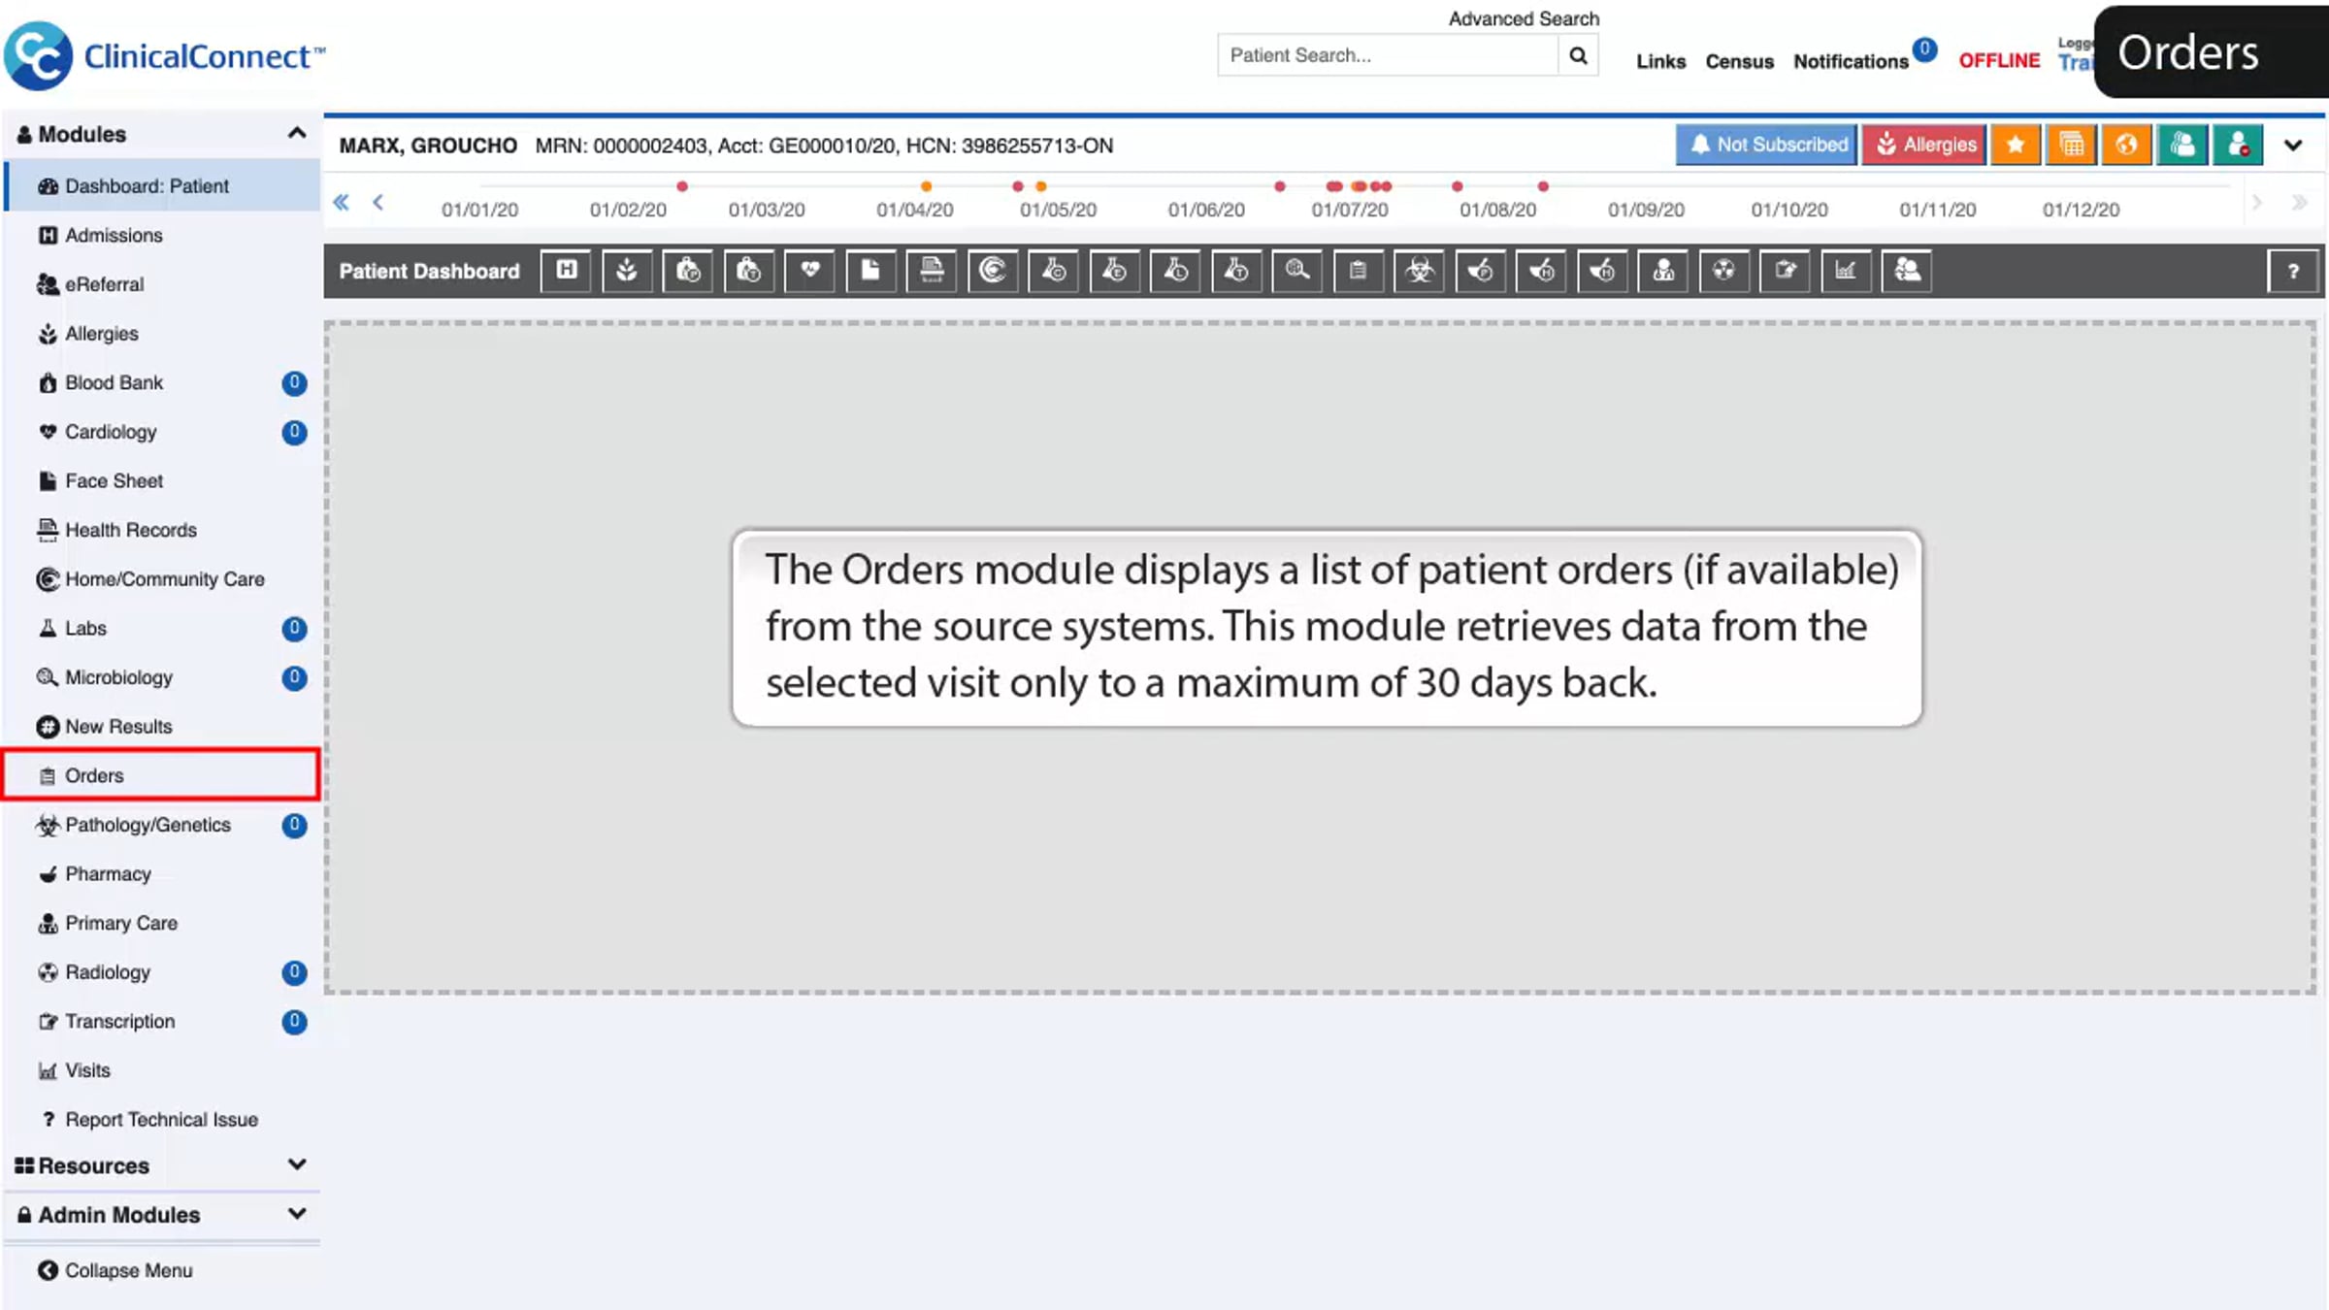2329x1310 pixels.
Task: Open eReferral people icon in toolbar
Action: pyautogui.click(x=1907, y=271)
